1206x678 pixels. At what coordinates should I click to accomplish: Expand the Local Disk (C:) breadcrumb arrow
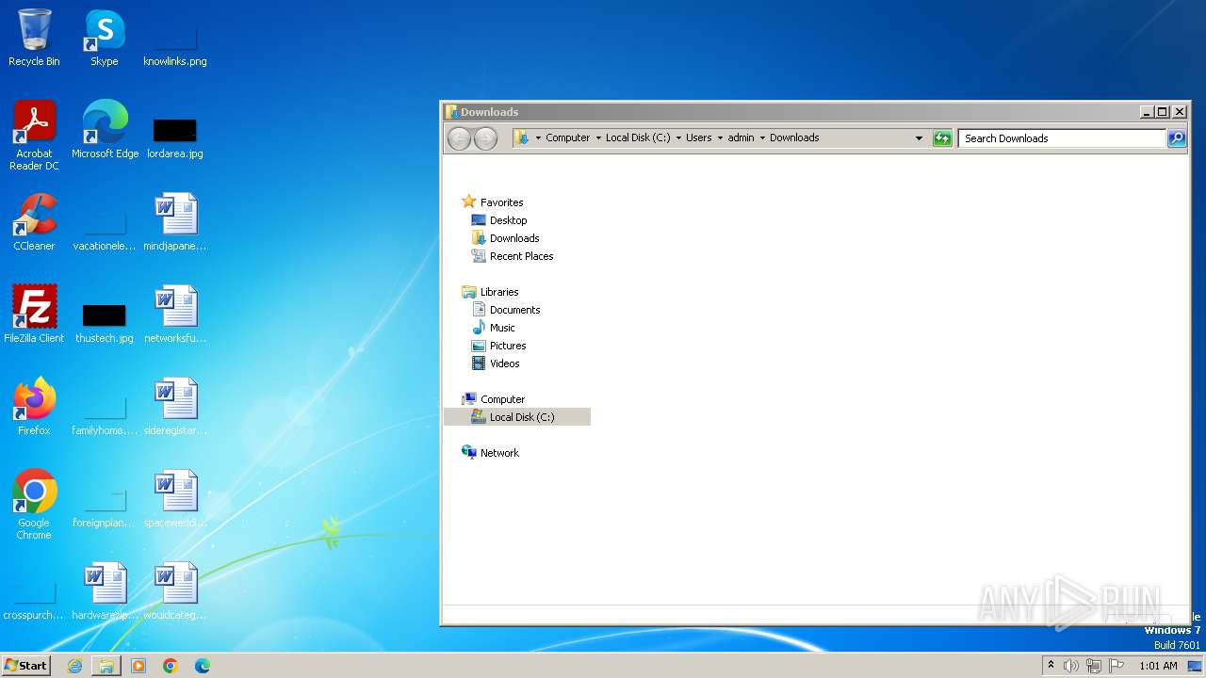click(x=678, y=137)
